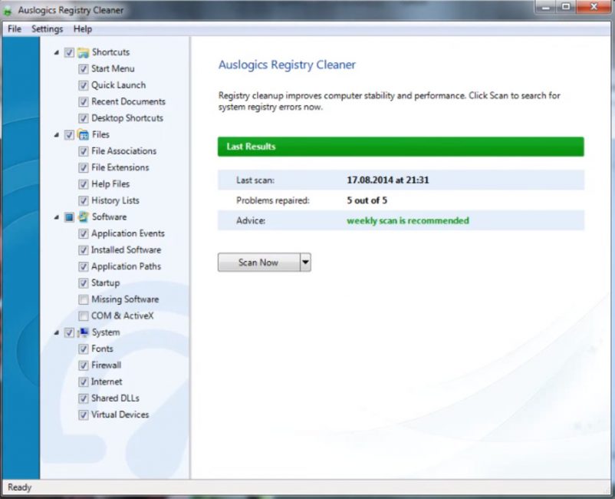Uncheck the Startup checkbox
615x499 pixels.
coord(83,283)
